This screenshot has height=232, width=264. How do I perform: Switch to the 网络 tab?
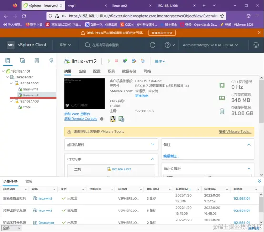[147, 71]
